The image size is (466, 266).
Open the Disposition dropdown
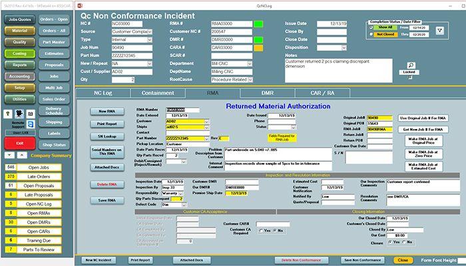[x=344, y=48]
